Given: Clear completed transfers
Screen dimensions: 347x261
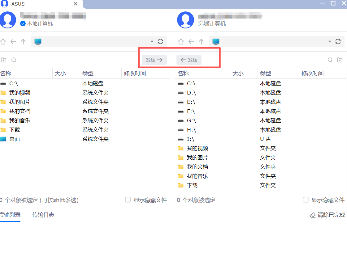Looking at the screenshot, I should (327, 215).
